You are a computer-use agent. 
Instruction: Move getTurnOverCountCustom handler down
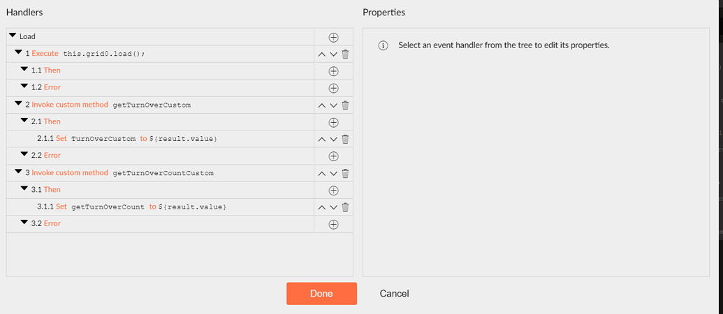pyautogui.click(x=333, y=174)
